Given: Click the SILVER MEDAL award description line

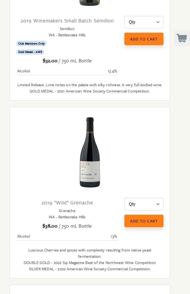Looking at the screenshot, I should pos(90,269).
